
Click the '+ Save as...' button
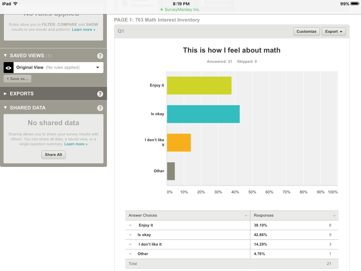(x=17, y=79)
